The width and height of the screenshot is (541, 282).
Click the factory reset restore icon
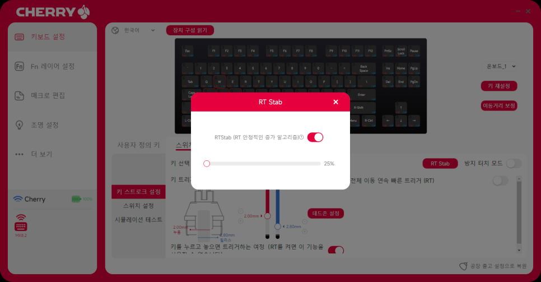[x=463, y=266]
